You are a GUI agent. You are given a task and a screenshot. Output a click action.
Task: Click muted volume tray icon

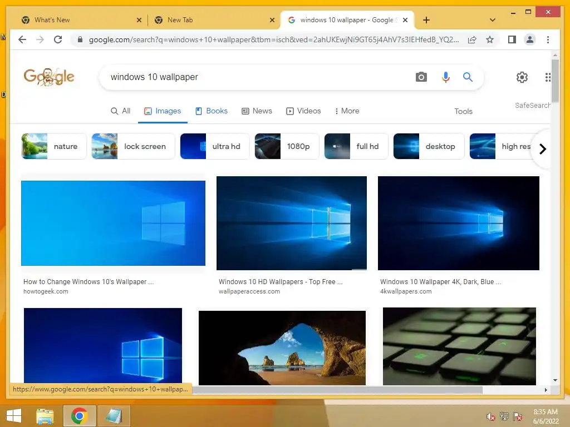click(x=490, y=416)
